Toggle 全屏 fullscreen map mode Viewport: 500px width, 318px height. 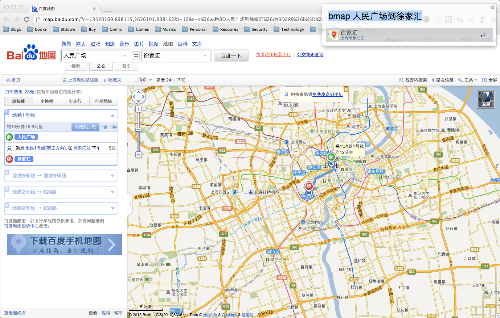[x=489, y=80]
